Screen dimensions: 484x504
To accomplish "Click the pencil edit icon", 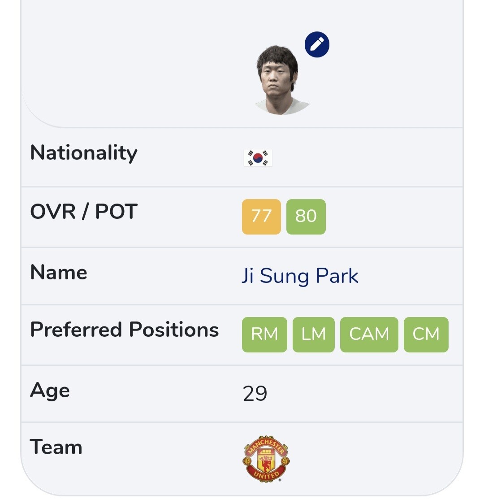I will click(x=317, y=45).
